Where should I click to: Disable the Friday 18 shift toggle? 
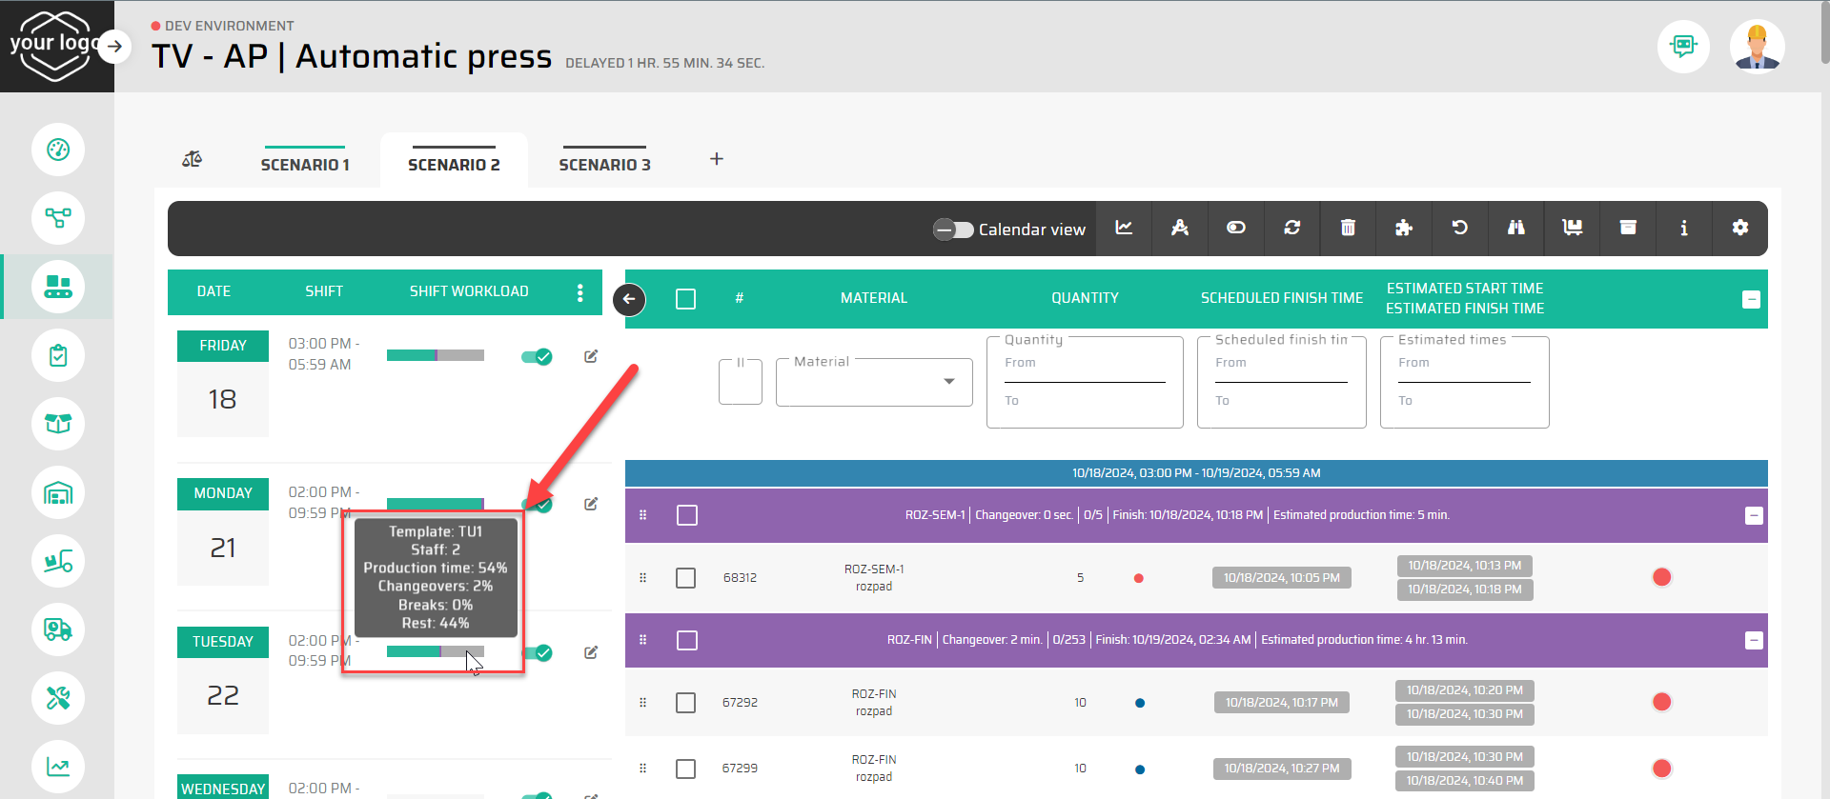tap(537, 357)
